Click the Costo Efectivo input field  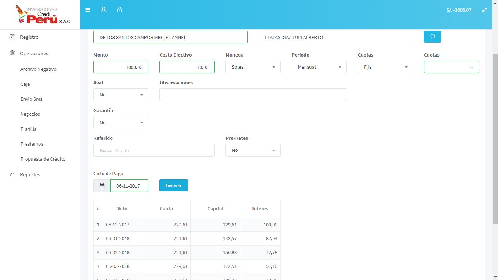(187, 67)
